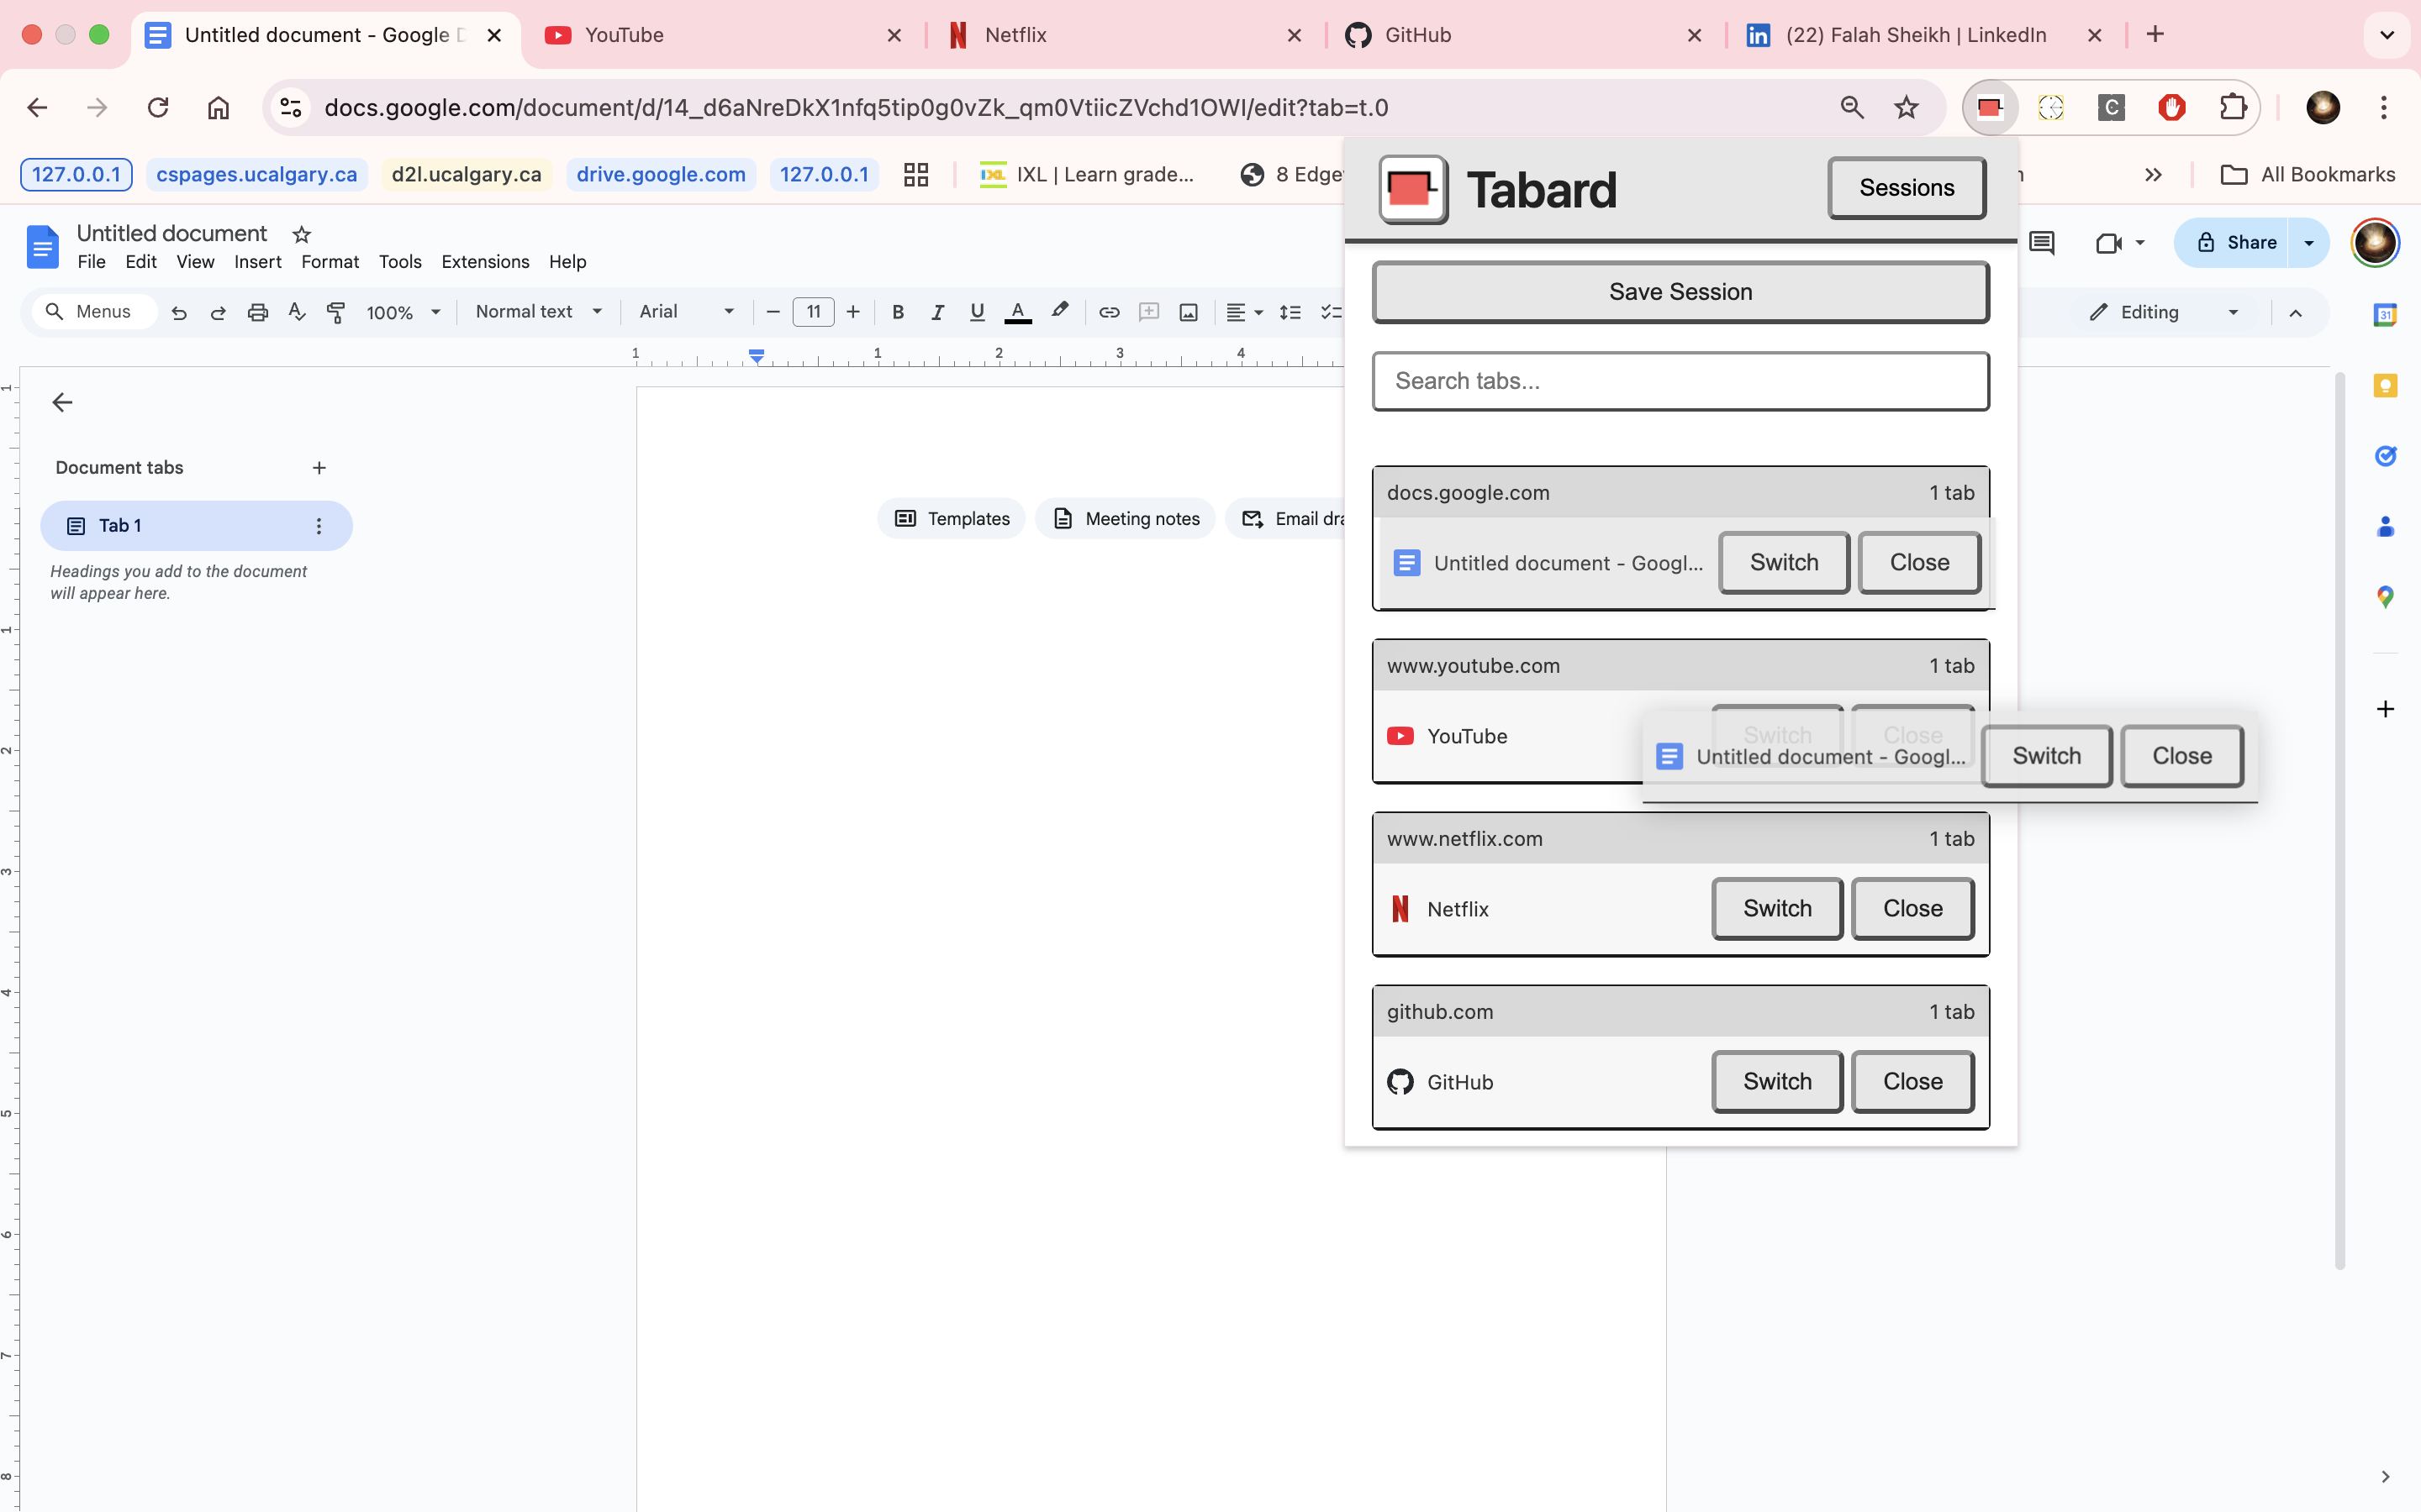Click the Print icon in toolbar
The height and width of the screenshot is (1512, 2421).
pyautogui.click(x=257, y=312)
